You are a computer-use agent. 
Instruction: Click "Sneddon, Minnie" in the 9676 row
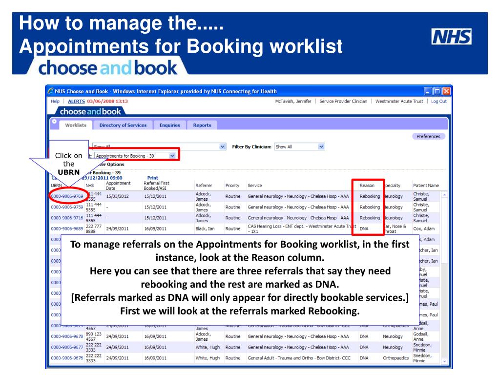pos(422,358)
